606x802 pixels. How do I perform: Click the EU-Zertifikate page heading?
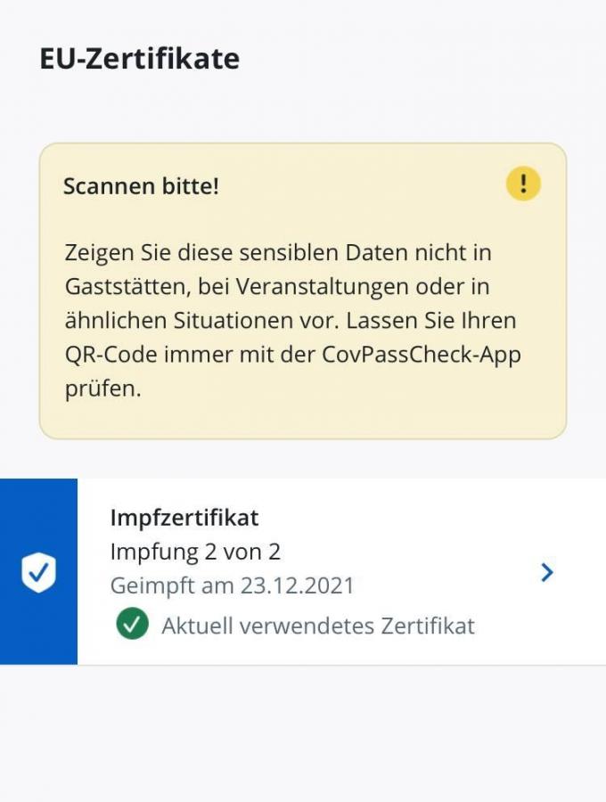140,59
